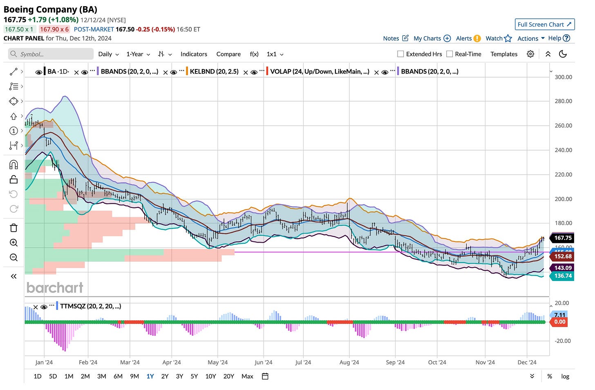
Task: Open the 1-Year period dropdown
Action: click(x=138, y=54)
